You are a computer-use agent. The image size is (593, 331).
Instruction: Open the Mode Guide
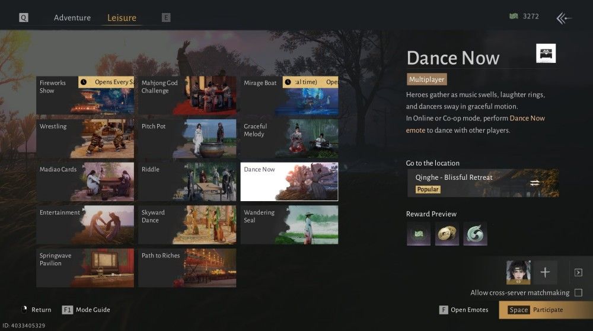click(93, 310)
